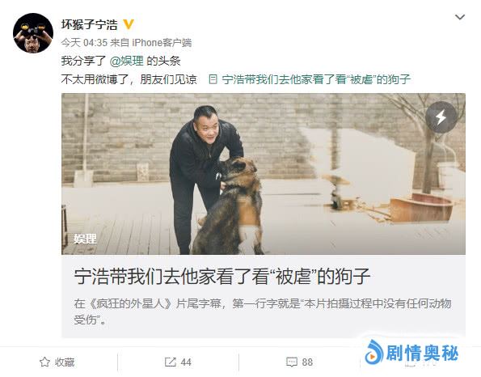
Task: Click the 今天 04:35 timestamp link
Action: pos(84,42)
